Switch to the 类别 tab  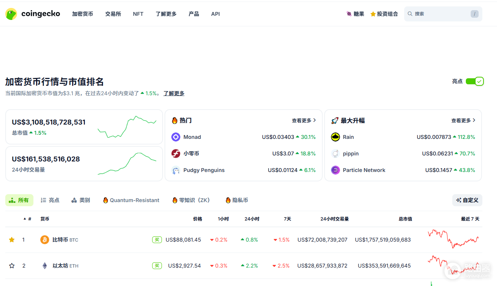point(80,200)
